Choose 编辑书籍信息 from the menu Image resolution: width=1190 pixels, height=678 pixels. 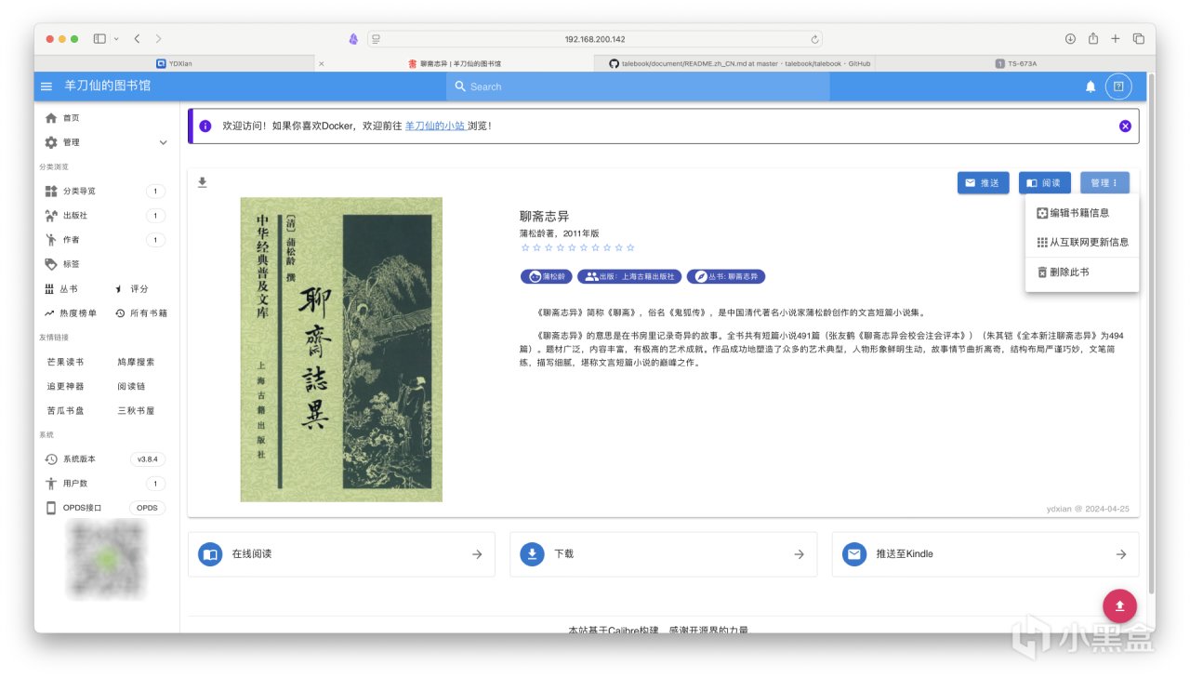(1082, 213)
